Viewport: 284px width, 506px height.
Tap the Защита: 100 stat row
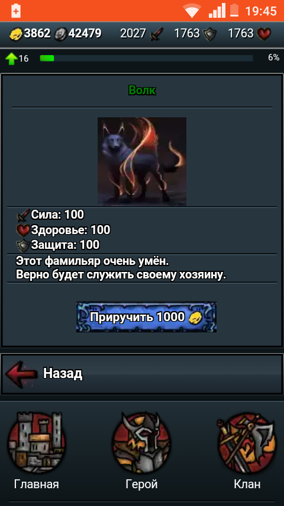pos(58,245)
